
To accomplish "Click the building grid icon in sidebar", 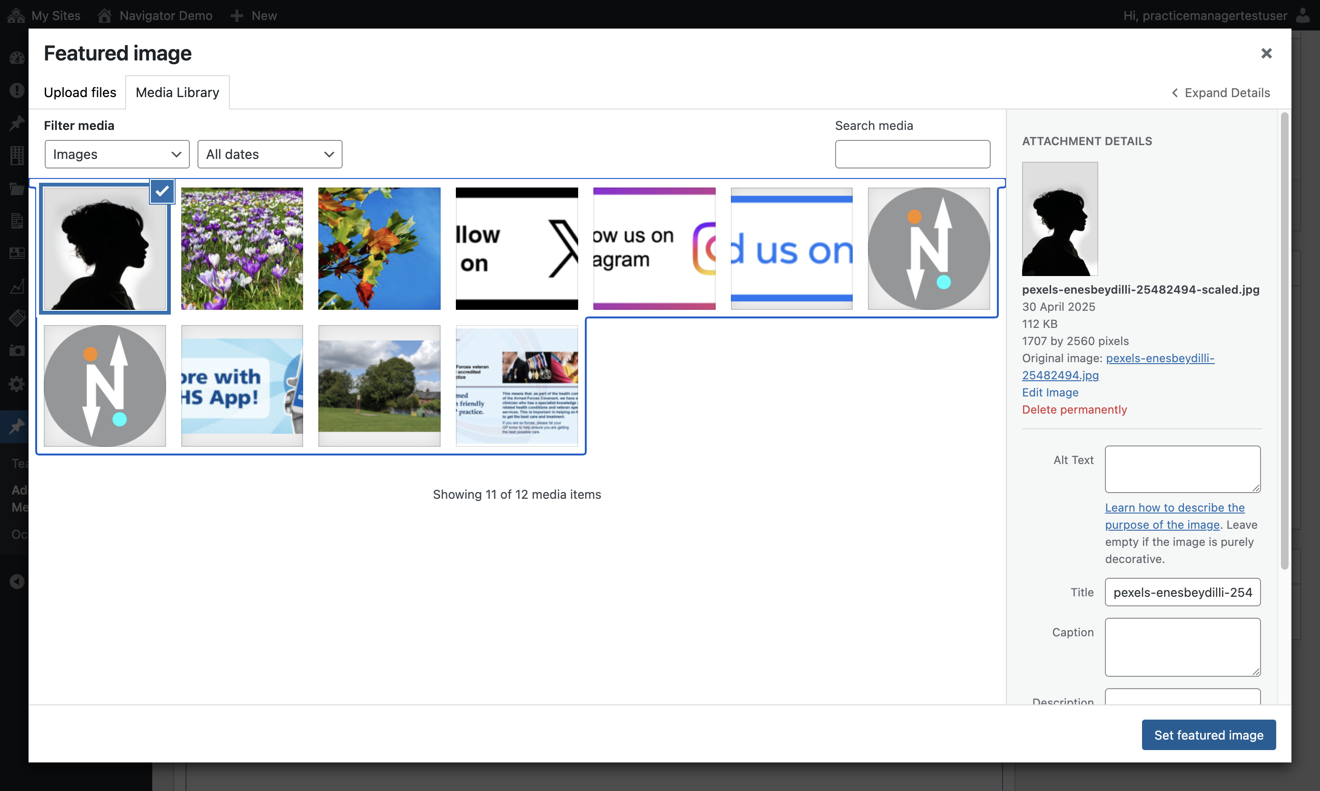I will pos(17,155).
